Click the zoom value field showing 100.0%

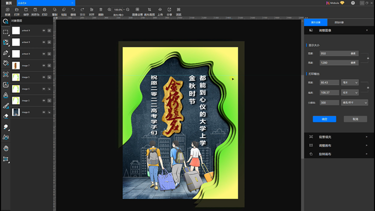tap(118, 9)
